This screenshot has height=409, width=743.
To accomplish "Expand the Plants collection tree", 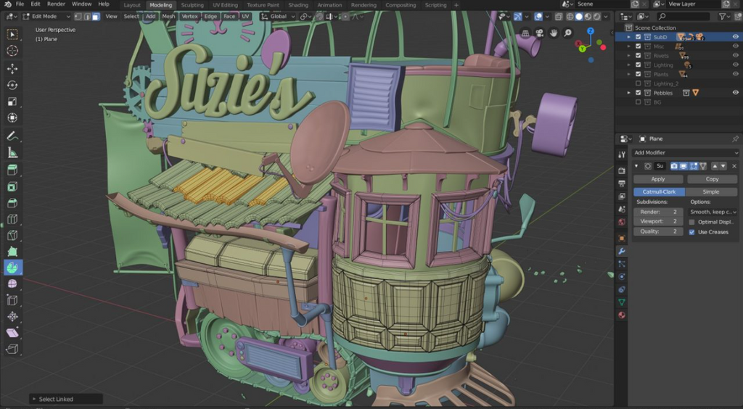I will [x=629, y=74].
